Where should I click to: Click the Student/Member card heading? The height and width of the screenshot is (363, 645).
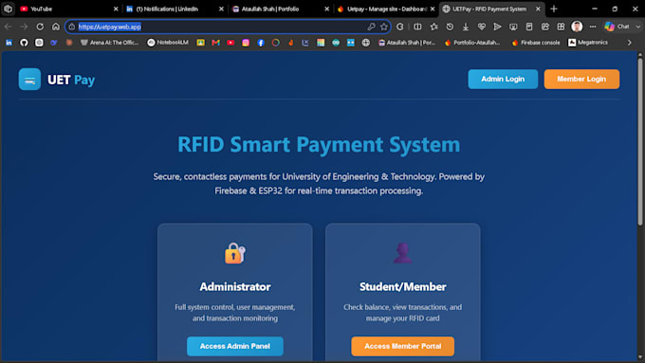[403, 286]
